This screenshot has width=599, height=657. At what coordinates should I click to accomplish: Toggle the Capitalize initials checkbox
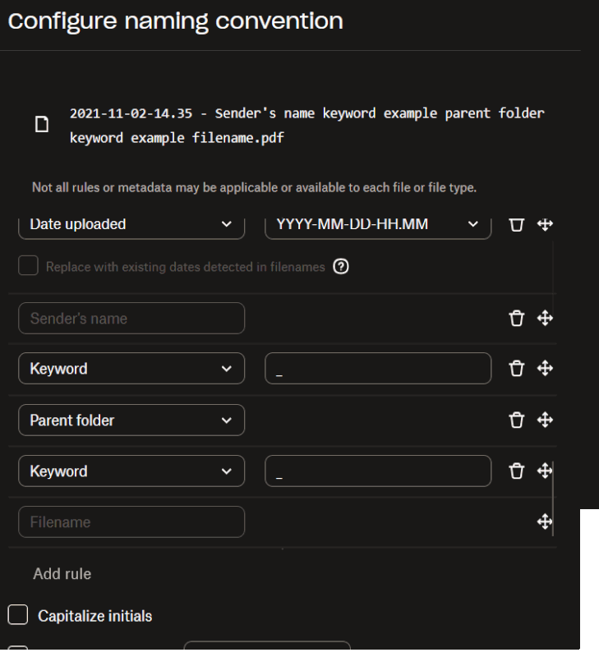(18, 614)
